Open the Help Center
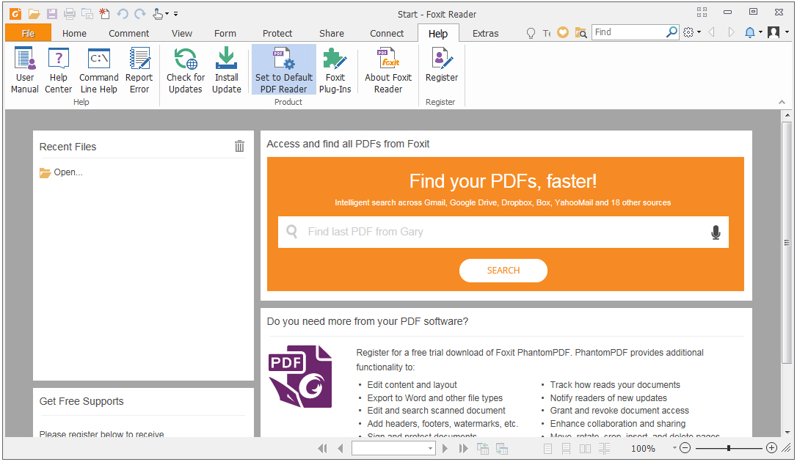This screenshot has width=797, height=462. point(59,70)
